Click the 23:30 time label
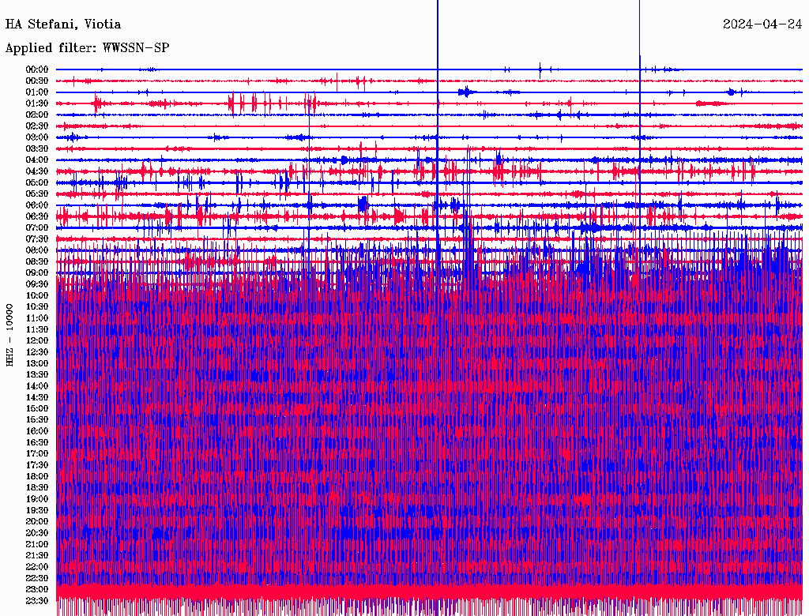This screenshot has height=616, width=809. 37,600
